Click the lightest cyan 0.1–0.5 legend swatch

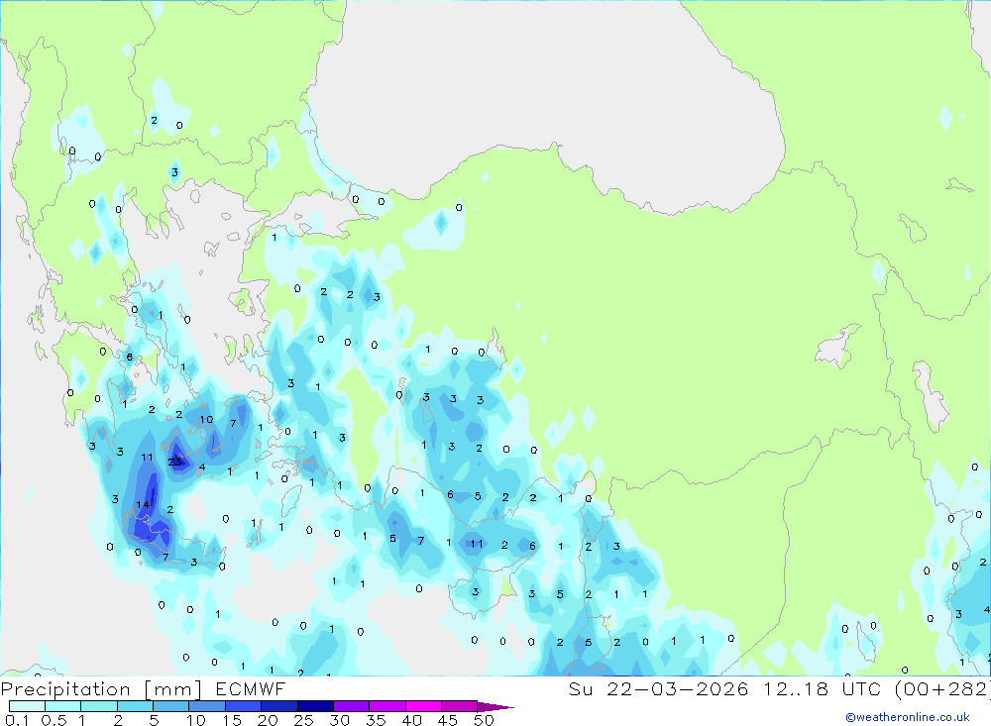pyautogui.click(x=27, y=706)
